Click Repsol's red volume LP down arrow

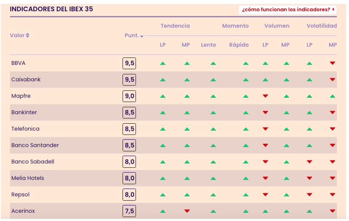(265, 195)
